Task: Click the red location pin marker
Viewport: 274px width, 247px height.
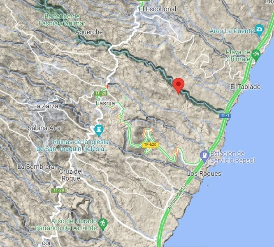Action: [x=179, y=86]
